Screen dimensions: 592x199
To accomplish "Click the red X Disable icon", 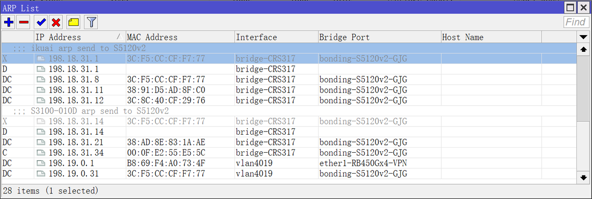I will point(56,22).
